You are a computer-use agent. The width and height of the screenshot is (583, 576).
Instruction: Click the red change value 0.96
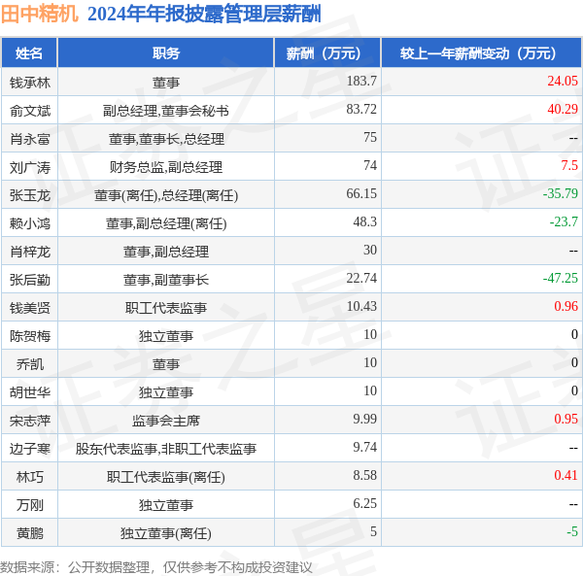[x=566, y=306]
